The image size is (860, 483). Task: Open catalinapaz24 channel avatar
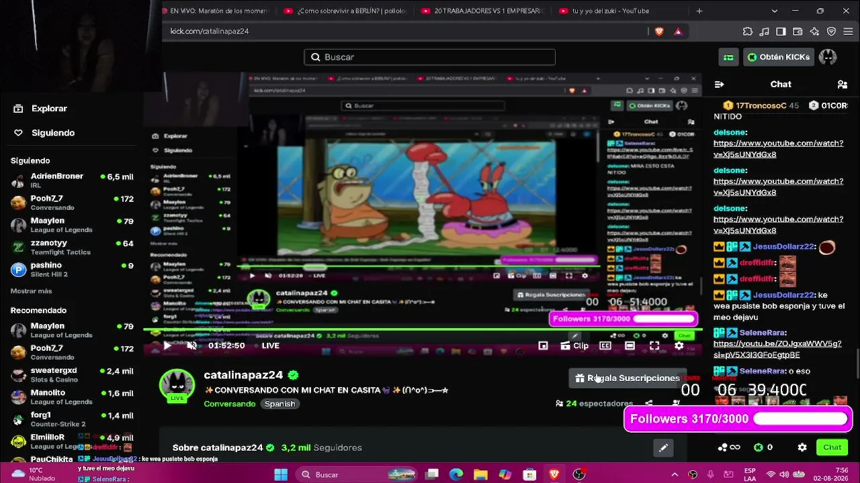177,386
